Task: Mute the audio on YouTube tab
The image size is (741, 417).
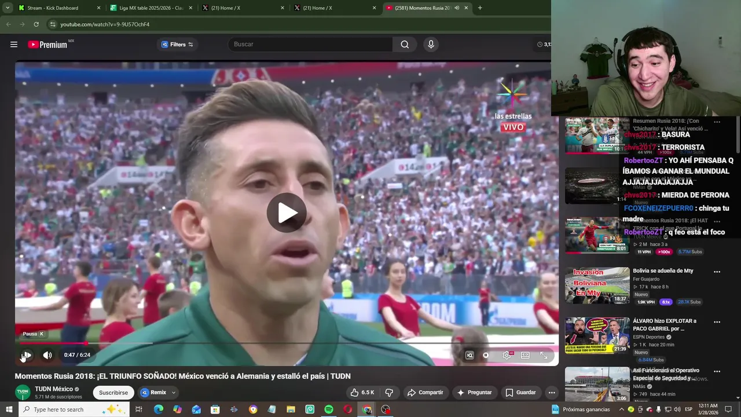Action: tap(457, 8)
